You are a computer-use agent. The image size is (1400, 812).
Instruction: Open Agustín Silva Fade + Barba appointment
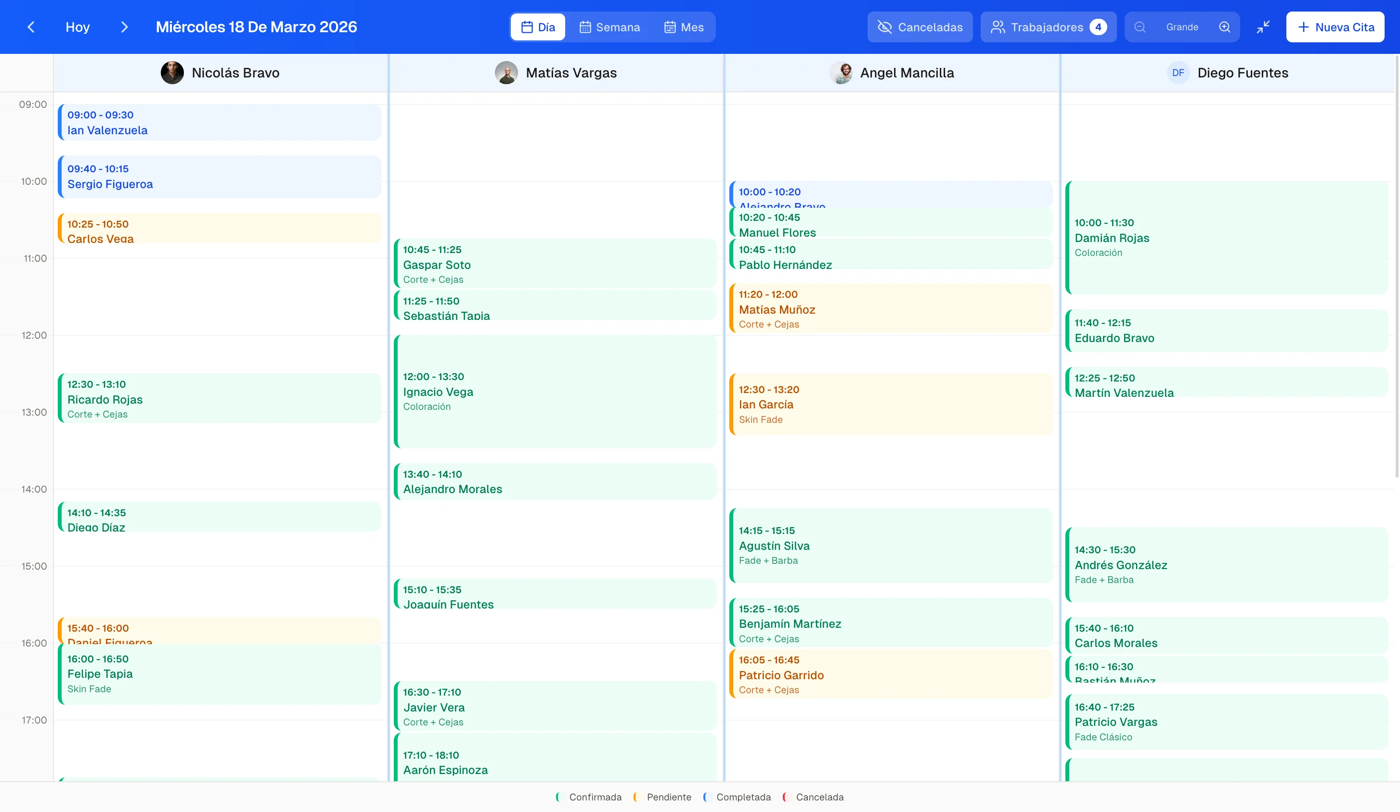tap(891, 546)
